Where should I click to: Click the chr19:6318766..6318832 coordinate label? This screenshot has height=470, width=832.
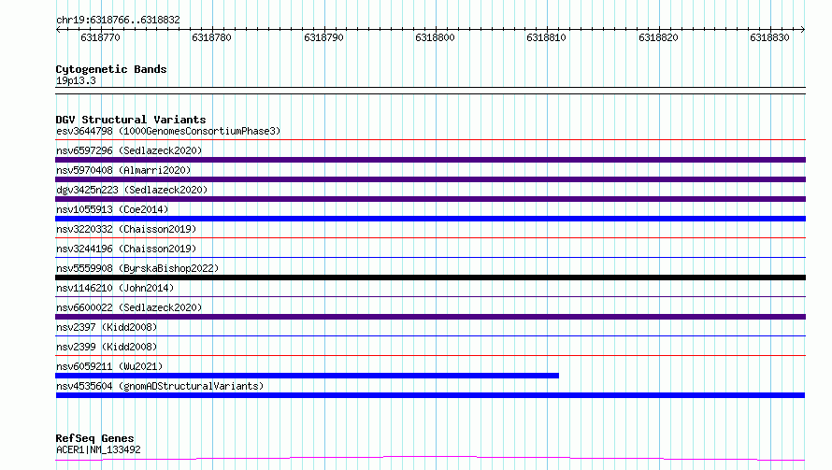(118, 20)
